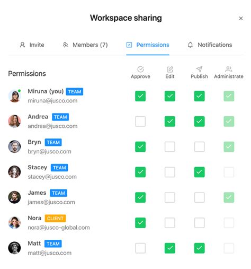Click the name Bryn
This screenshot has height=269, width=251.
(x=34, y=142)
